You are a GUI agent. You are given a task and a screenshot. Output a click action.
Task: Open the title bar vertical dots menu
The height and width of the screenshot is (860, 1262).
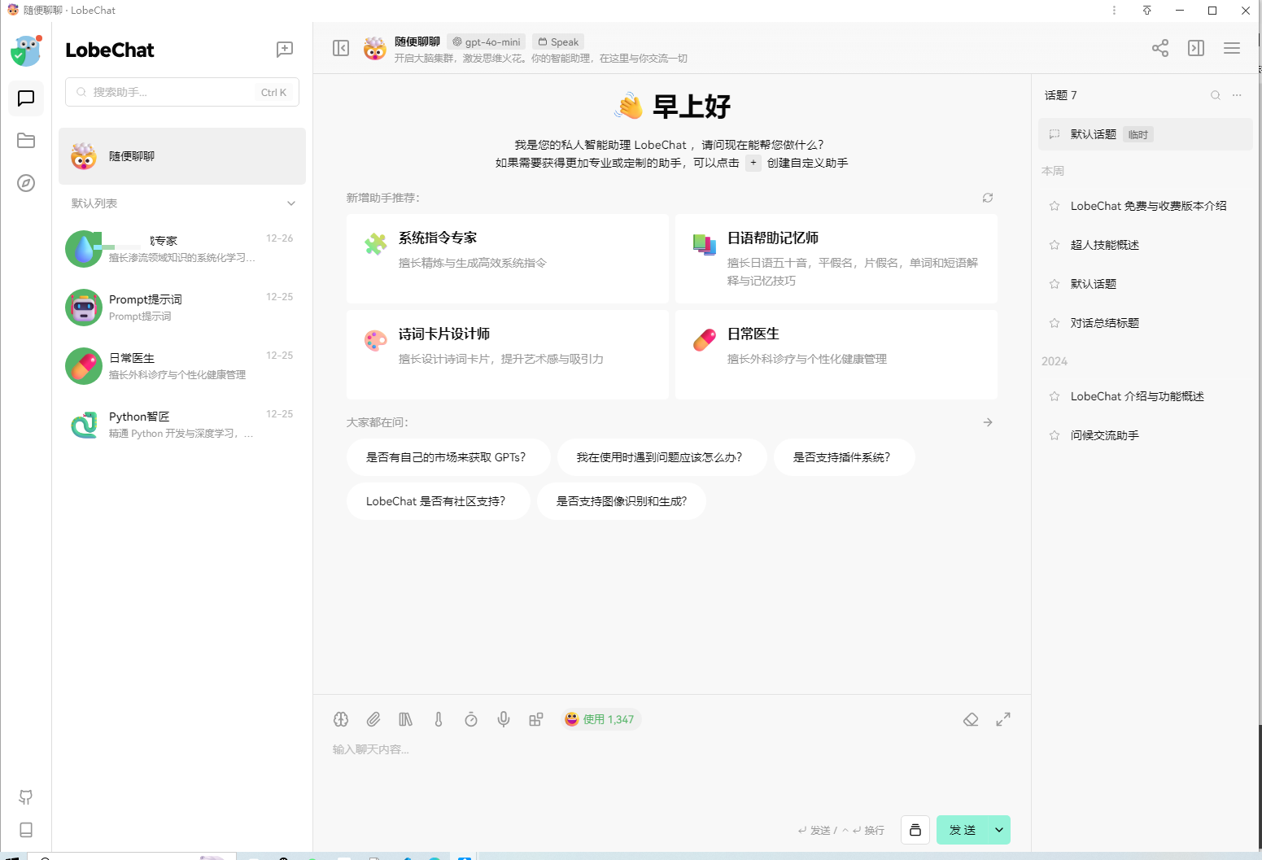[x=1114, y=11]
